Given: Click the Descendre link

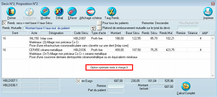Looking at the screenshot, I should (162, 23).
